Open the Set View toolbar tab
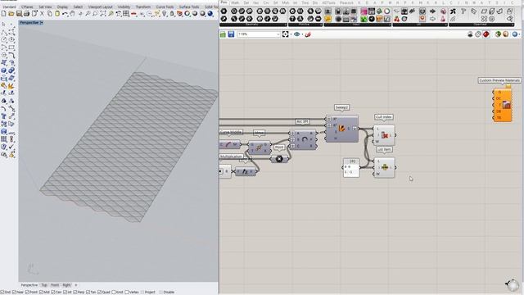Viewport: 524px width, 295px height. coord(45,7)
